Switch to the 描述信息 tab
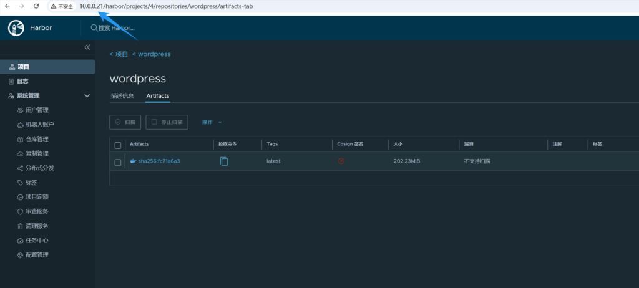Viewport: 639px width, 288px height. (x=122, y=96)
